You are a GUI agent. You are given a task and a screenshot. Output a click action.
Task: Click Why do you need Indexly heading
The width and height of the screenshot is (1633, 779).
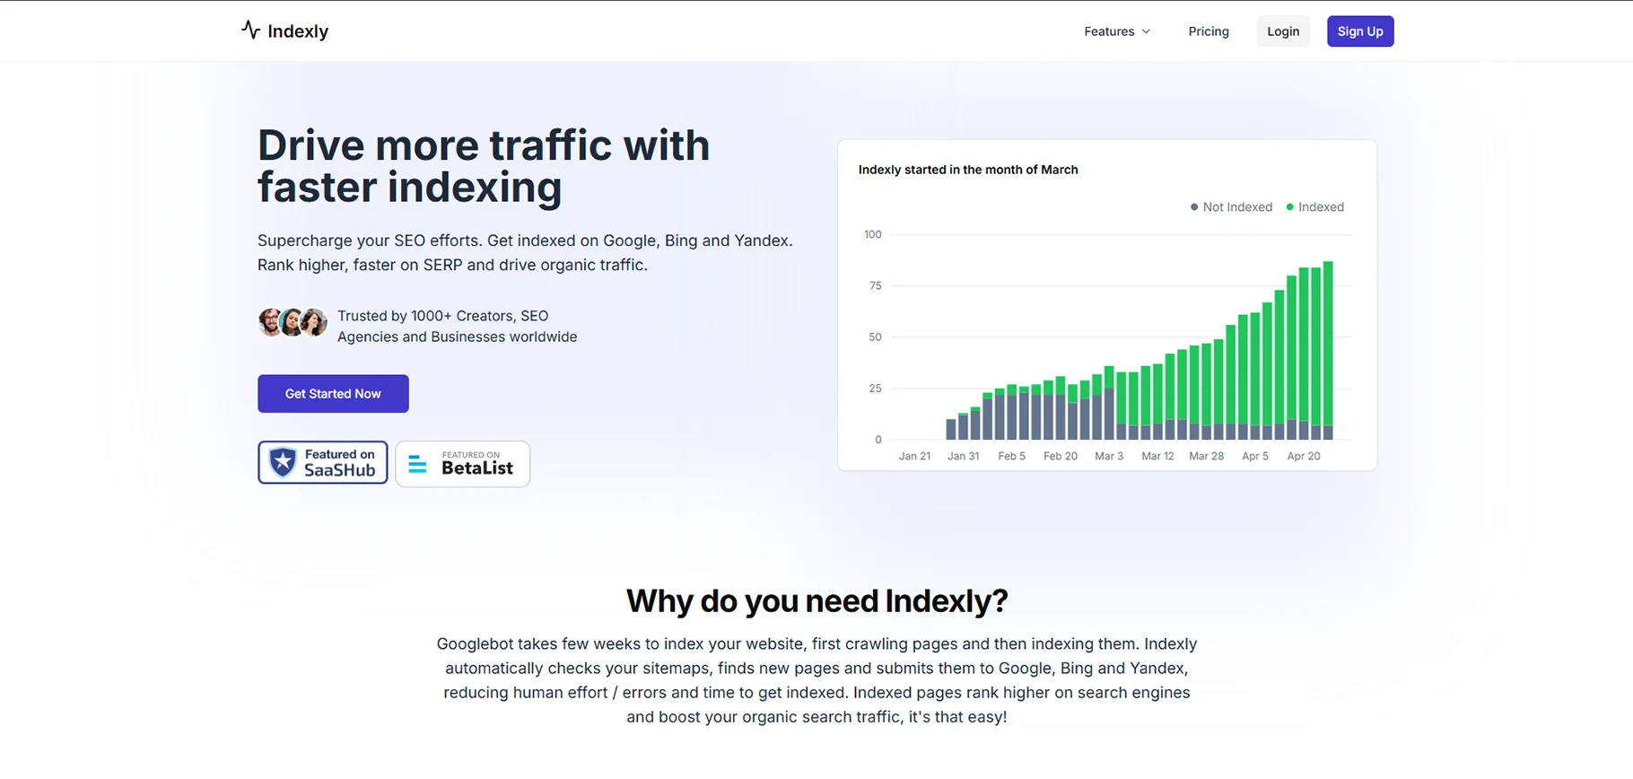pyautogui.click(x=816, y=600)
